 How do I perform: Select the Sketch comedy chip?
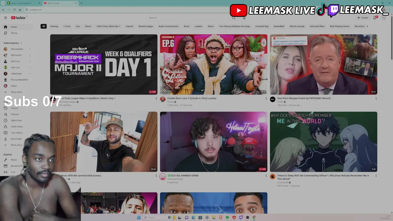pos(297,26)
